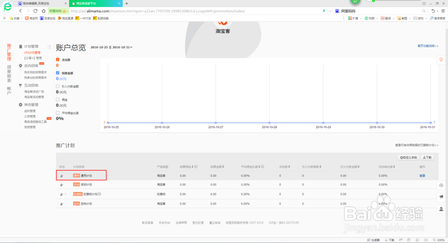Open new tab with plus button

(127, 4)
